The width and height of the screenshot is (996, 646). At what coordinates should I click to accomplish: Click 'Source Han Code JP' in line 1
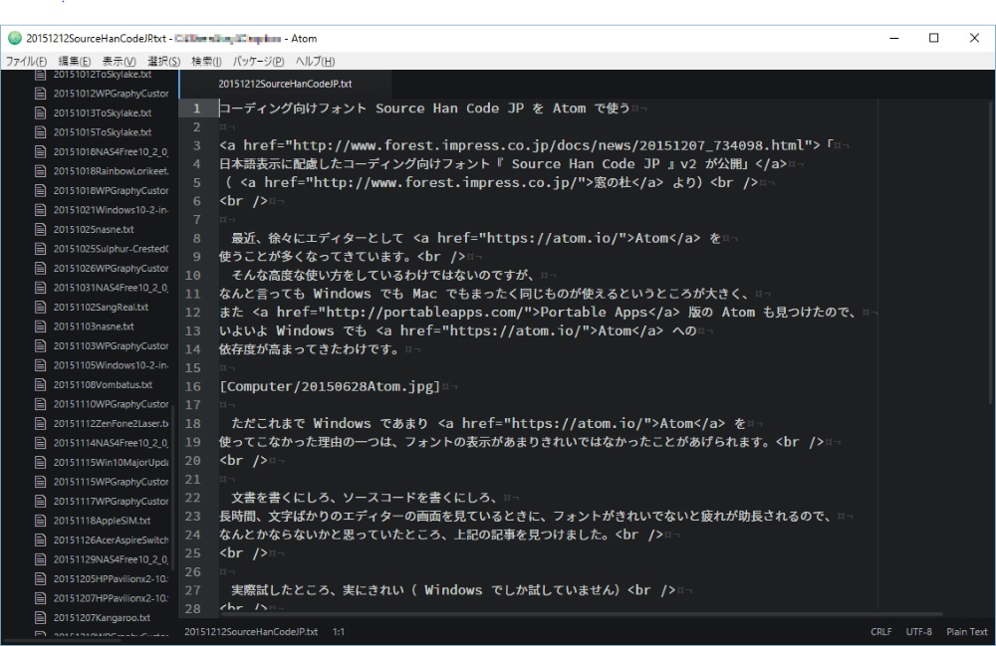(x=450, y=108)
